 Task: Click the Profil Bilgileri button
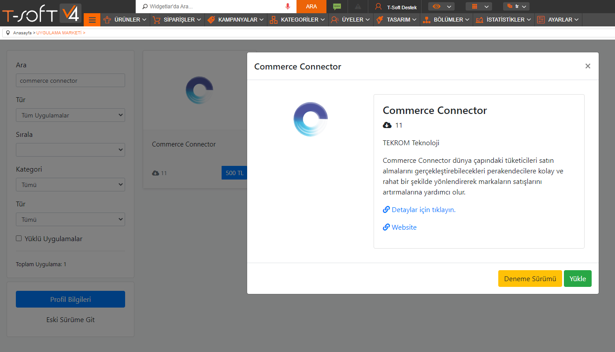click(70, 299)
